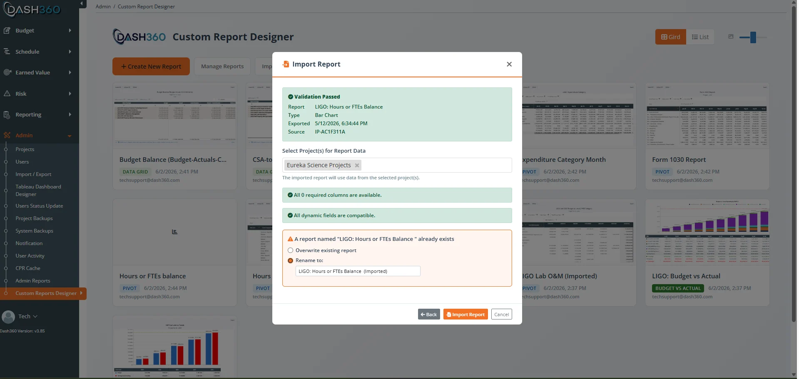The width and height of the screenshot is (799, 379).
Task: Click the Reporting document icon
Action: point(7,114)
